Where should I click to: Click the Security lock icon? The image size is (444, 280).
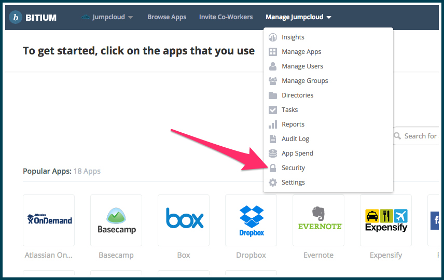point(272,168)
